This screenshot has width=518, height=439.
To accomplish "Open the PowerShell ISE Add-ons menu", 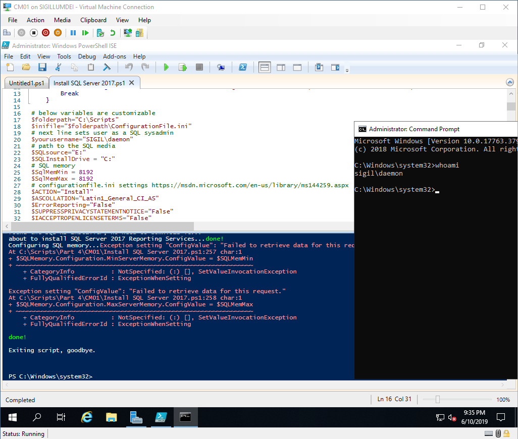I will [x=114, y=57].
